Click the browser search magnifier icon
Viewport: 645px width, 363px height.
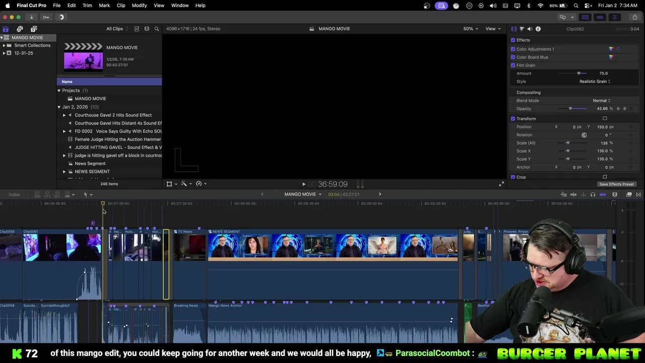(157, 29)
